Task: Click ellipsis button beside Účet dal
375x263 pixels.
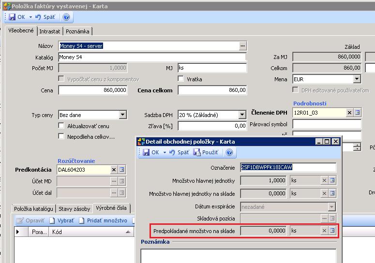Action: [x=114, y=192]
